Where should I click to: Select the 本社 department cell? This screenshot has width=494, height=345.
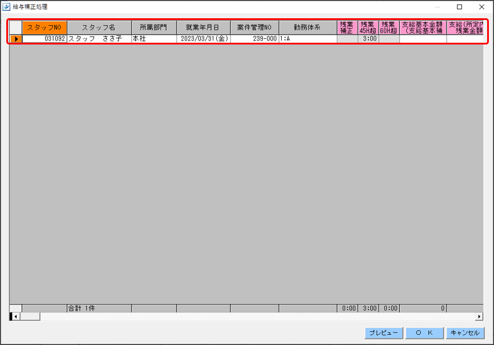pyautogui.click(x=154, y=39)
